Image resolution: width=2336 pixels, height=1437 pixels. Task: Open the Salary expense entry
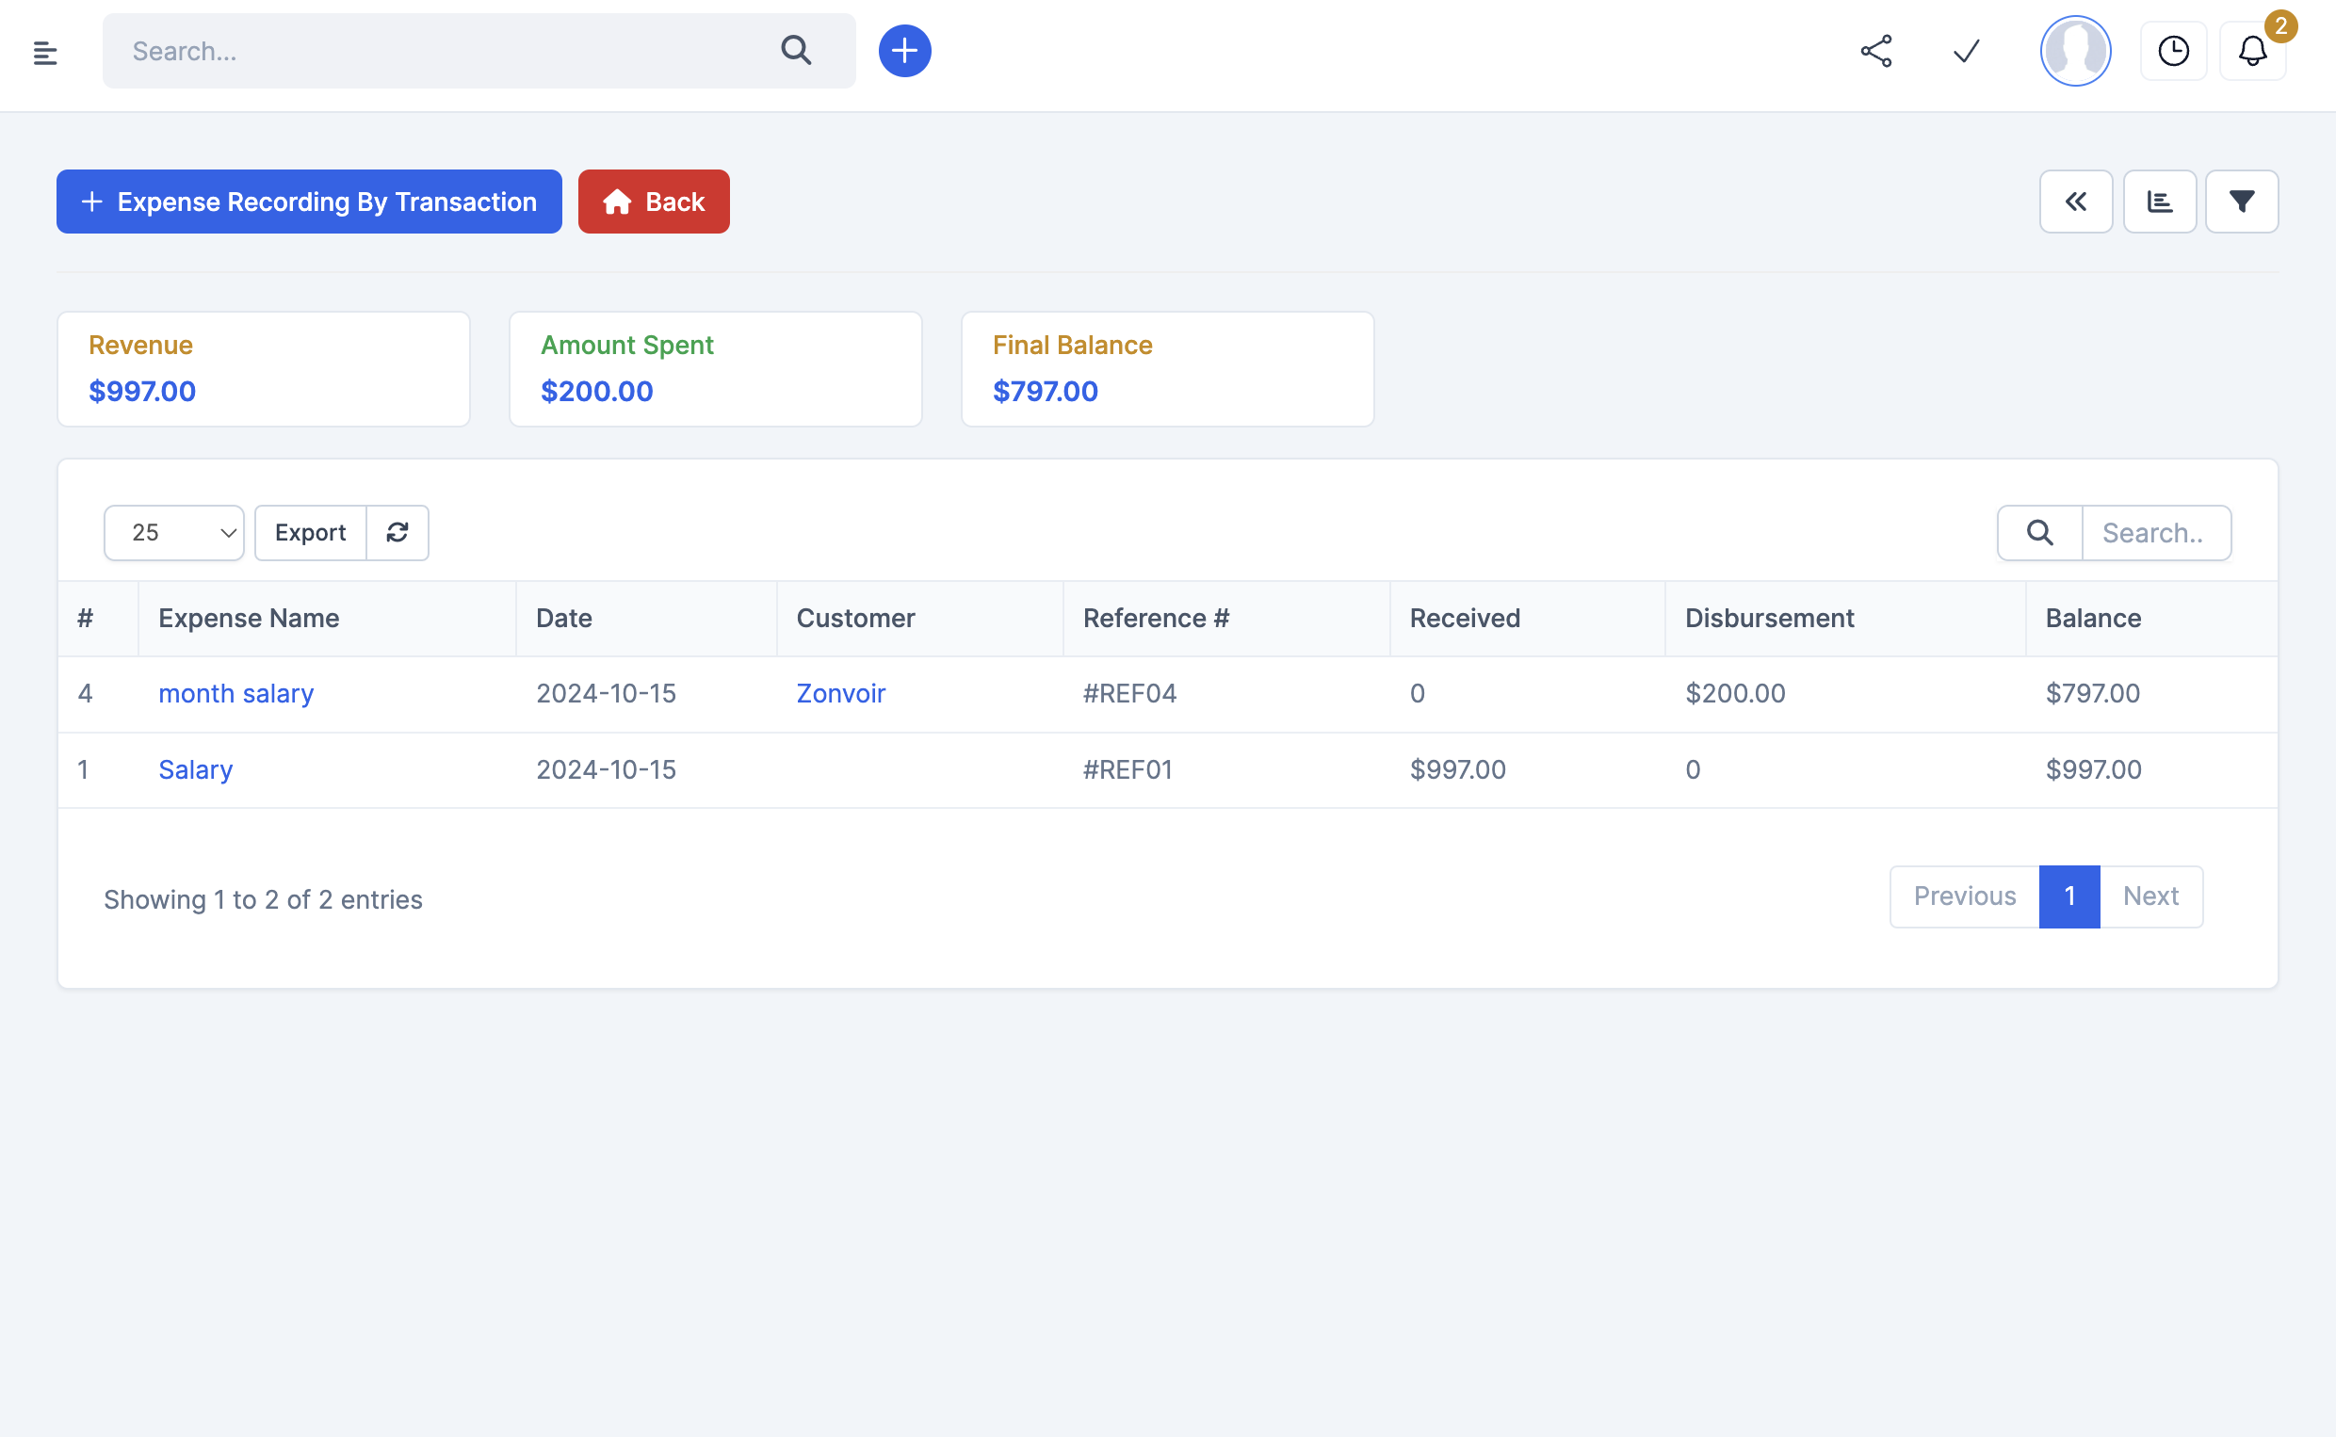[195, 768]
